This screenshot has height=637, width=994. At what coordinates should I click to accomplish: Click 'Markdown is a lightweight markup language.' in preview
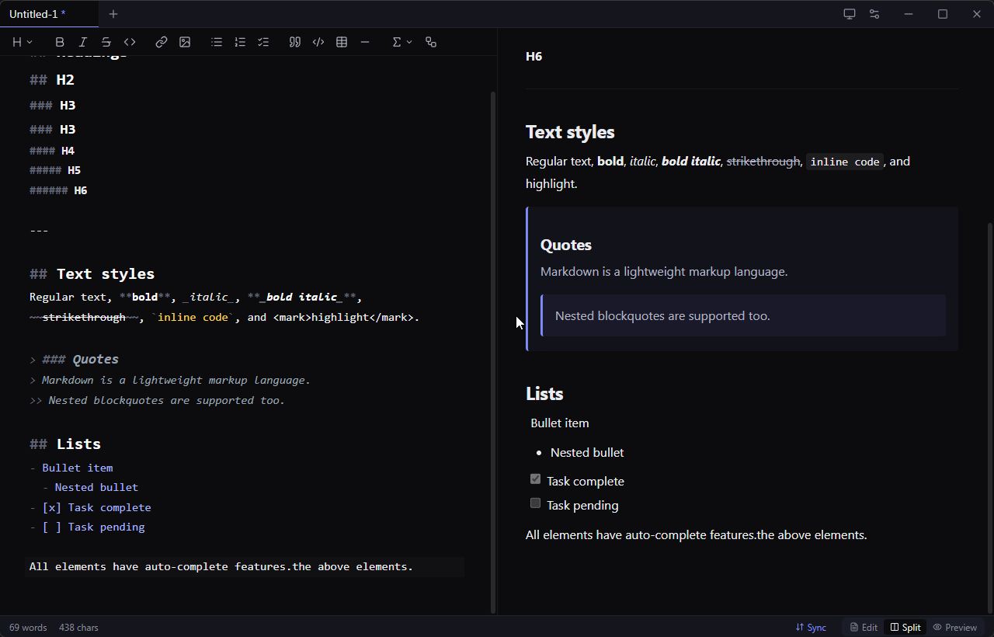tap(664, 272)
